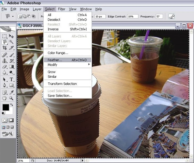Screen dimensions: 194x163
Task: Switch to Quick Mask mode
Action: pyautogui.click(x=11, y=120)
